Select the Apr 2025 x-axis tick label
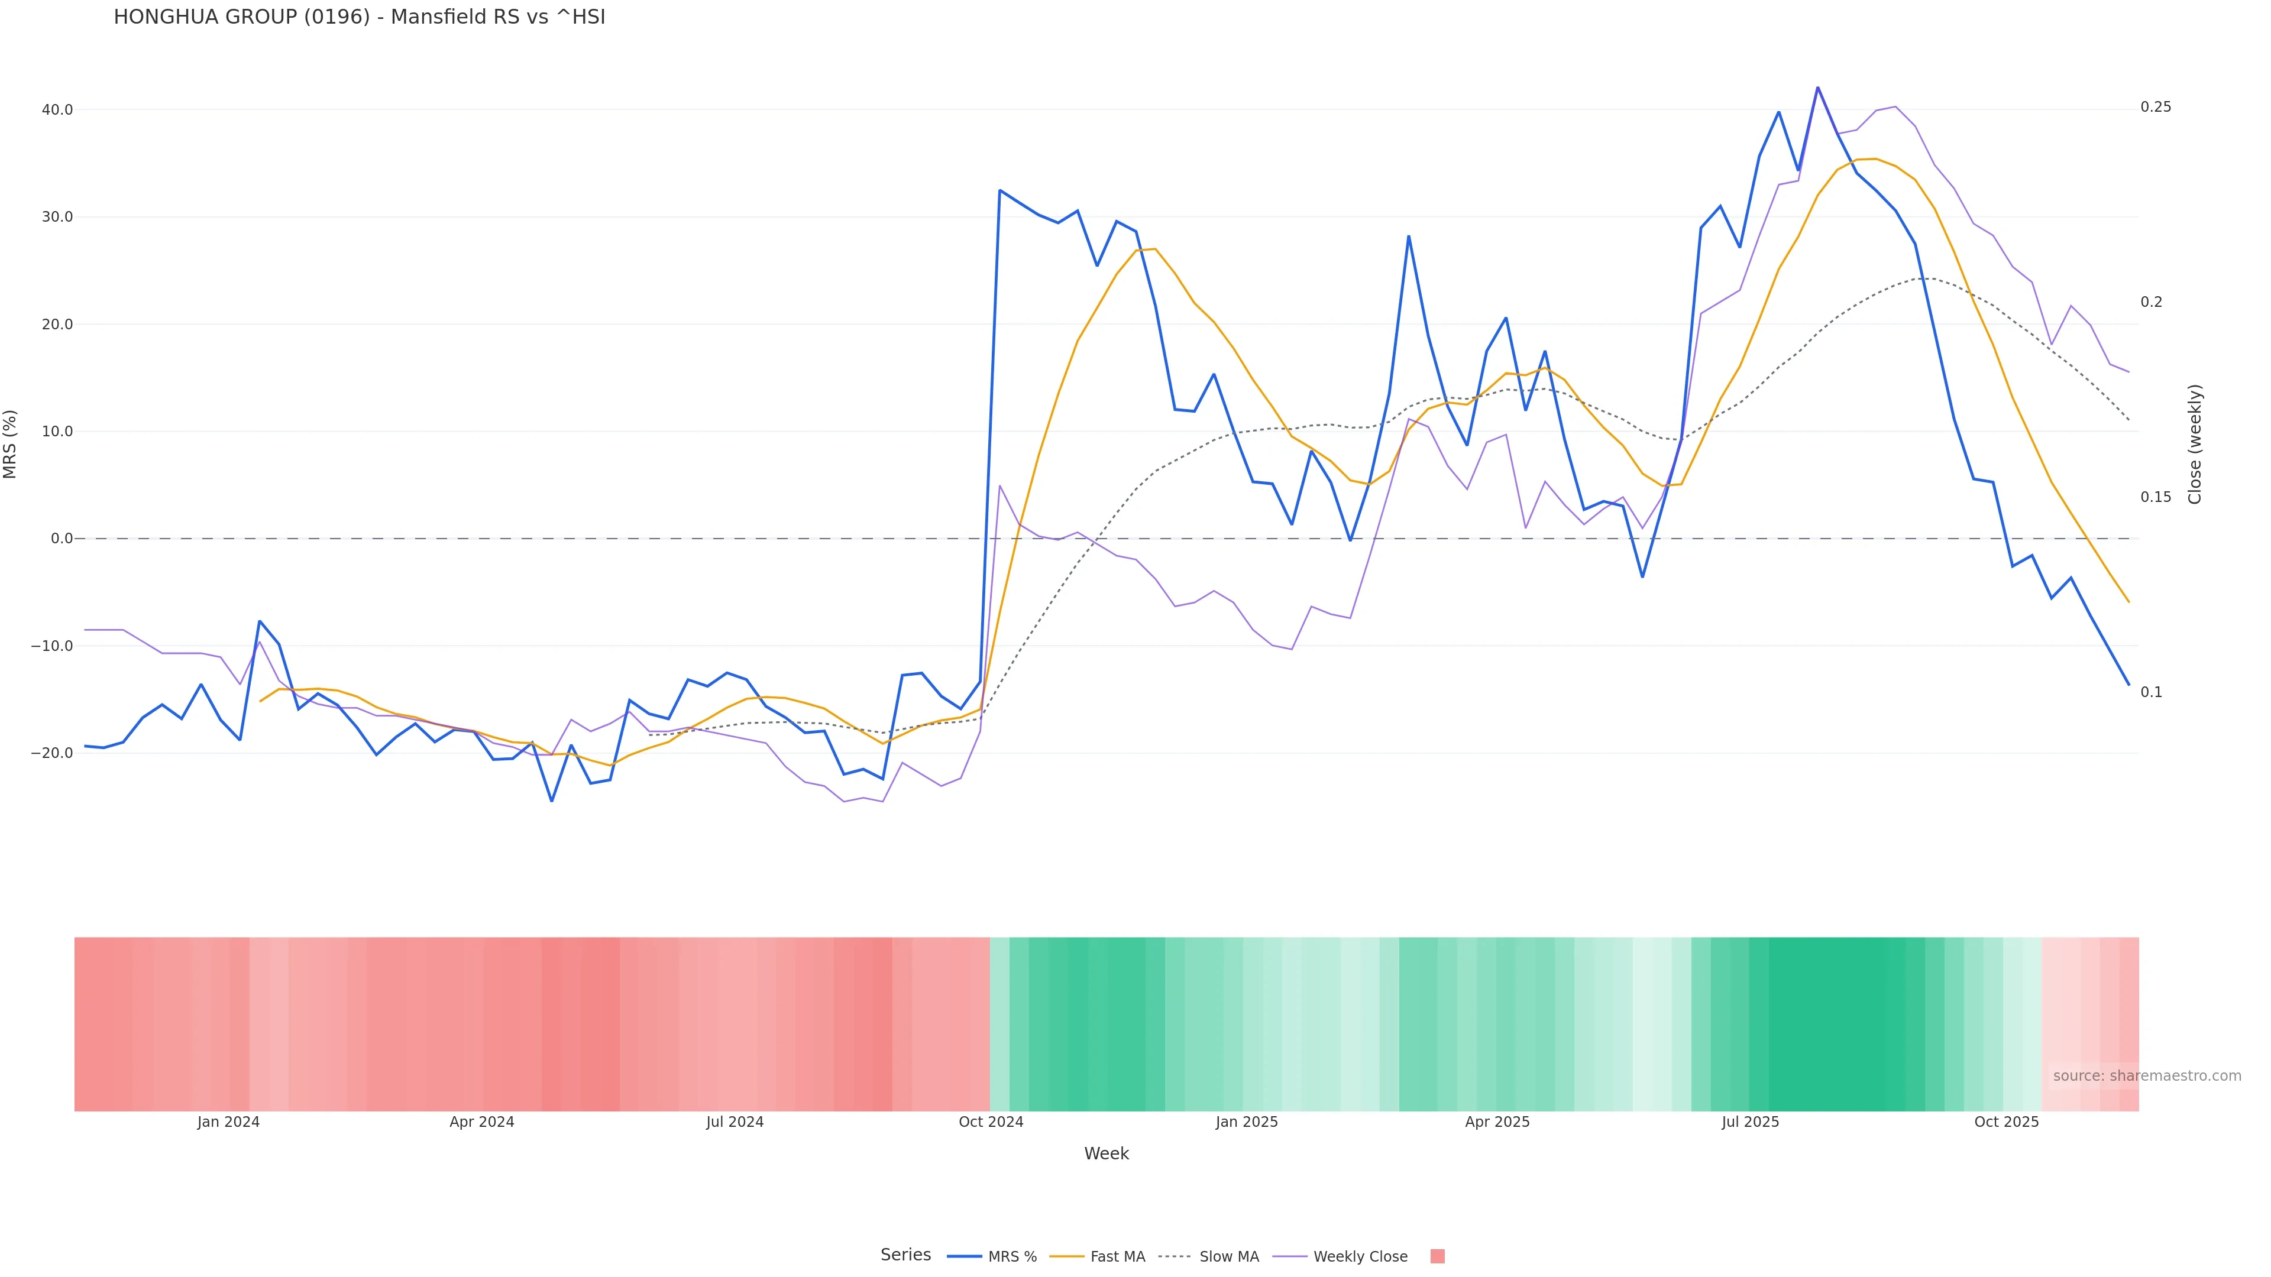Screen dimensions: 2271x1277 1497,1122
